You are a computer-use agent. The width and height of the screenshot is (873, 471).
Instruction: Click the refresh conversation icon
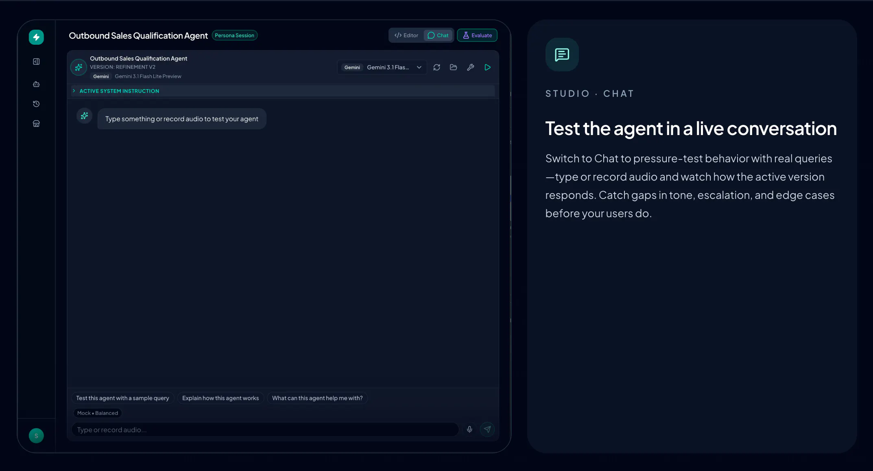(436, 67)
